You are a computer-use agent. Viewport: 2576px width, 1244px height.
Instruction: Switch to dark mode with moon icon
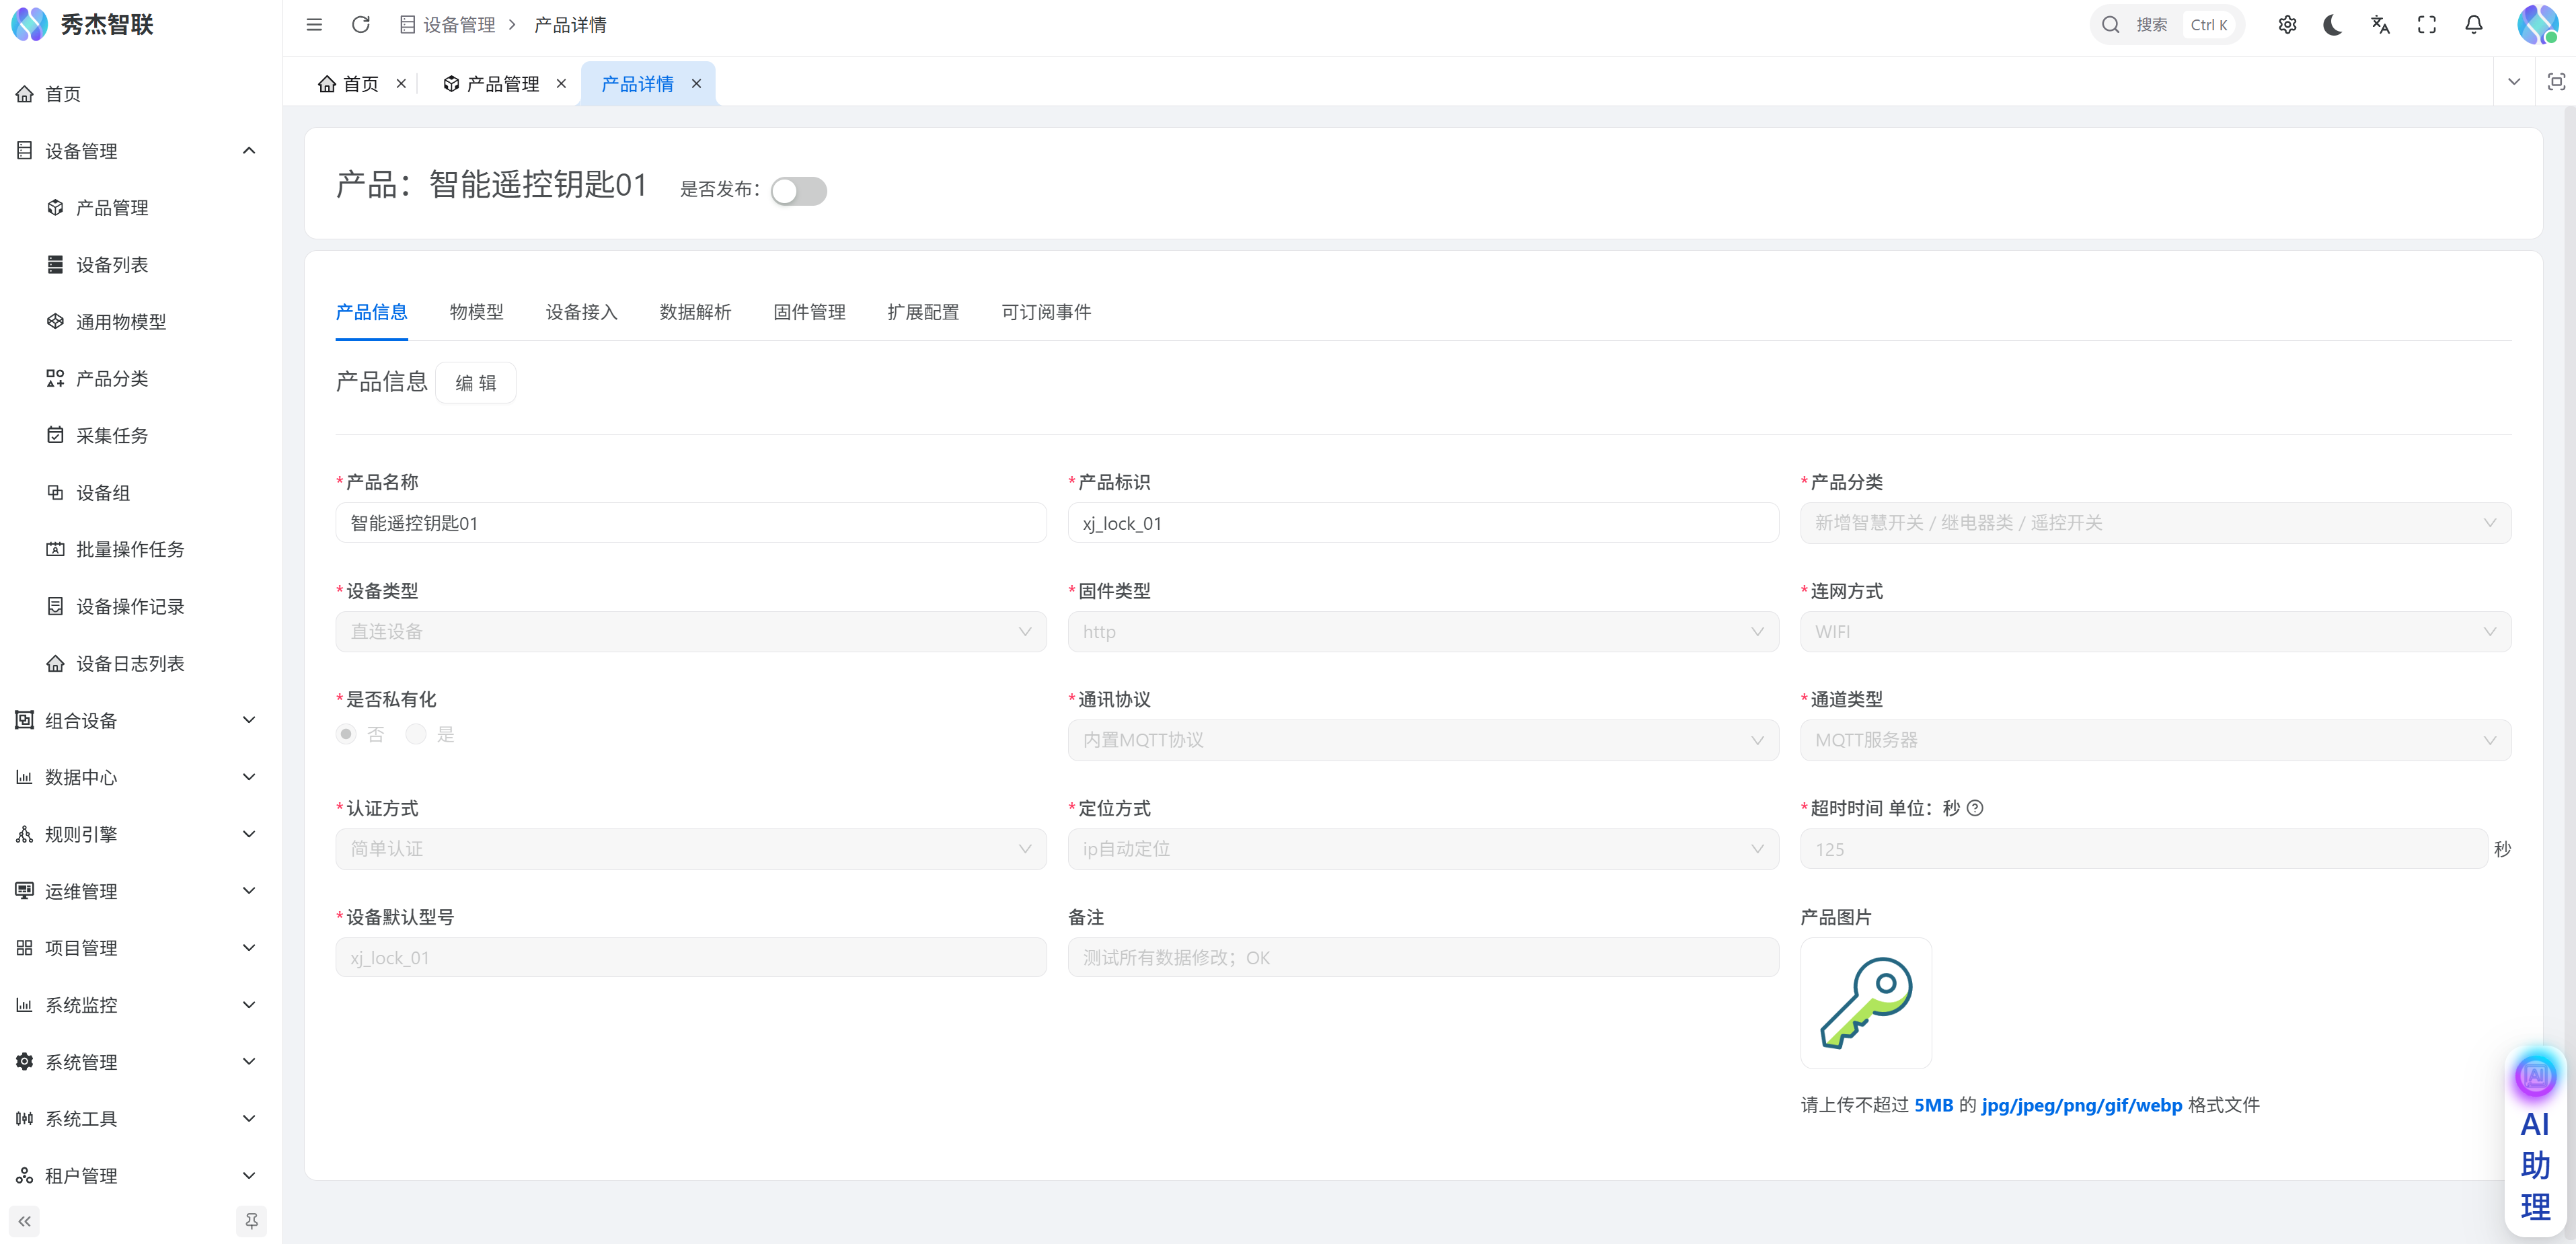(x=2333, y=25)
